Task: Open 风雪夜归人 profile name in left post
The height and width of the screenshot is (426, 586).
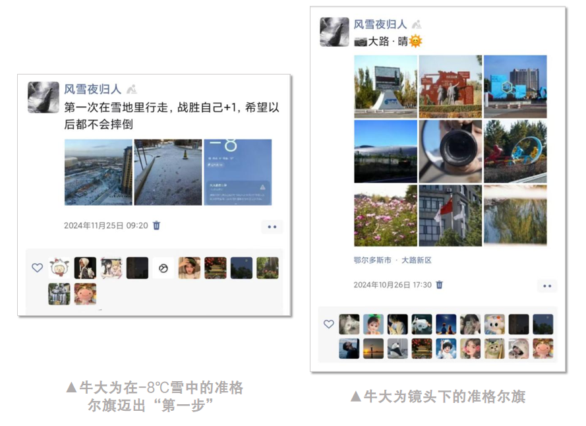Action: pos(93,89)
